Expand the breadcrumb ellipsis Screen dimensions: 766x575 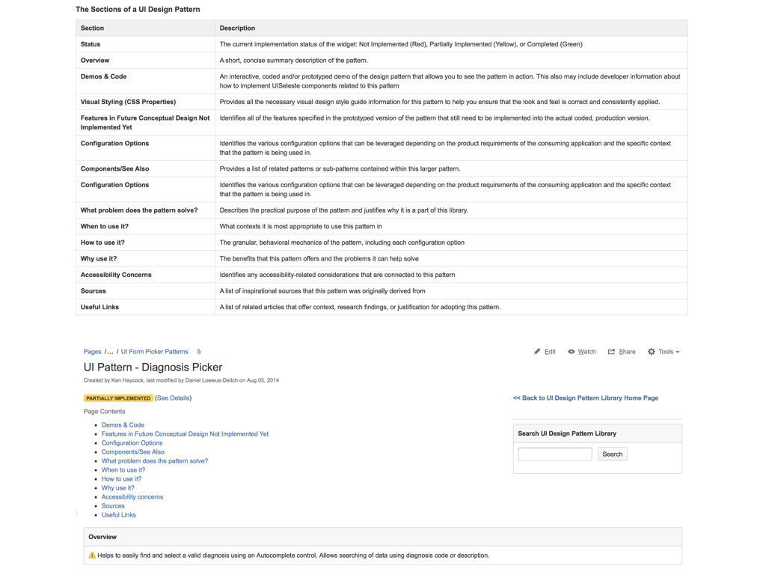tap(110, 352)
